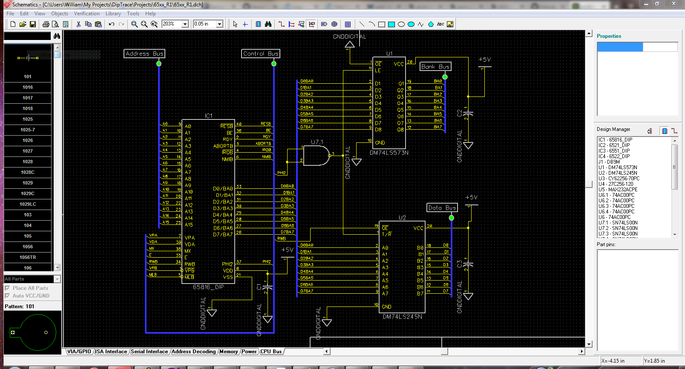Viewport: 685px width, 369px height.
Task: Select the Place Bus tool
Action: [291, 24]
